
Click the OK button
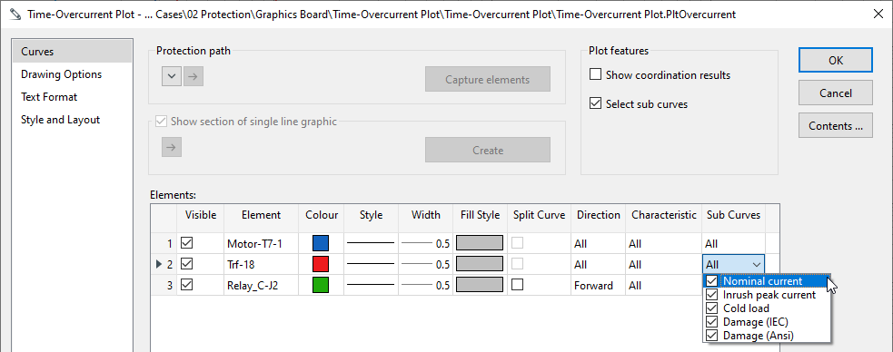click(x=836, y=60)
